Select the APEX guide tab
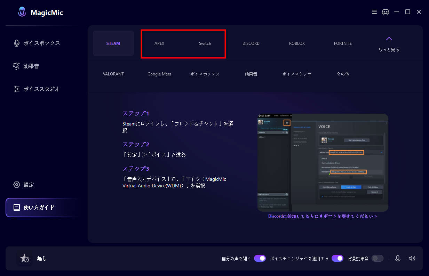Screen dimensions: 429x276 [x=159, y=43]
